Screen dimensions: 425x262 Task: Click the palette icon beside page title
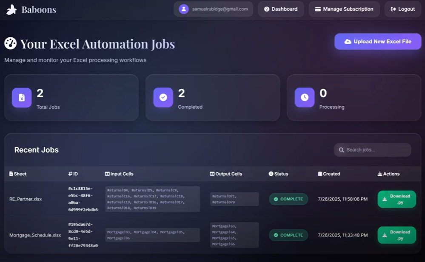point(10,43)
